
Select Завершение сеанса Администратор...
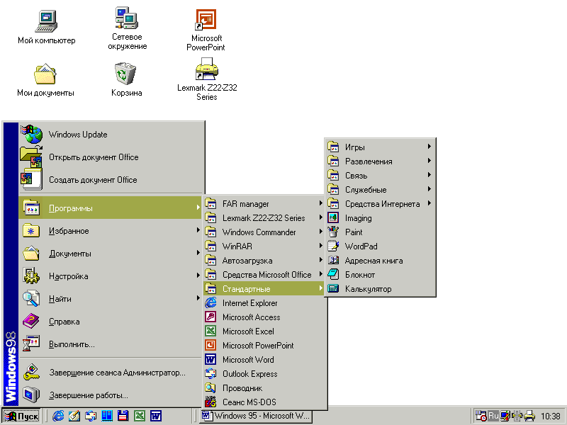pos(111,373)
